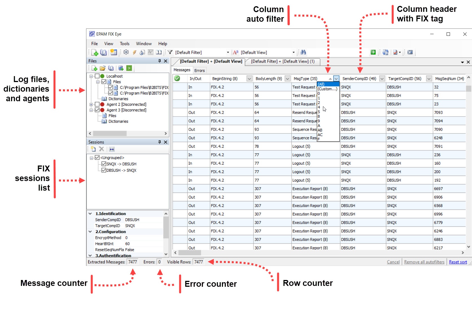Click Remove all autofilters link
The image size is (472, 311).
(x=424, y=262)
